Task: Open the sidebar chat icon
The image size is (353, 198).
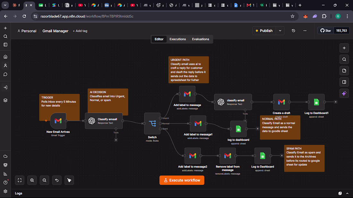Action: click(x=5, y=74)
